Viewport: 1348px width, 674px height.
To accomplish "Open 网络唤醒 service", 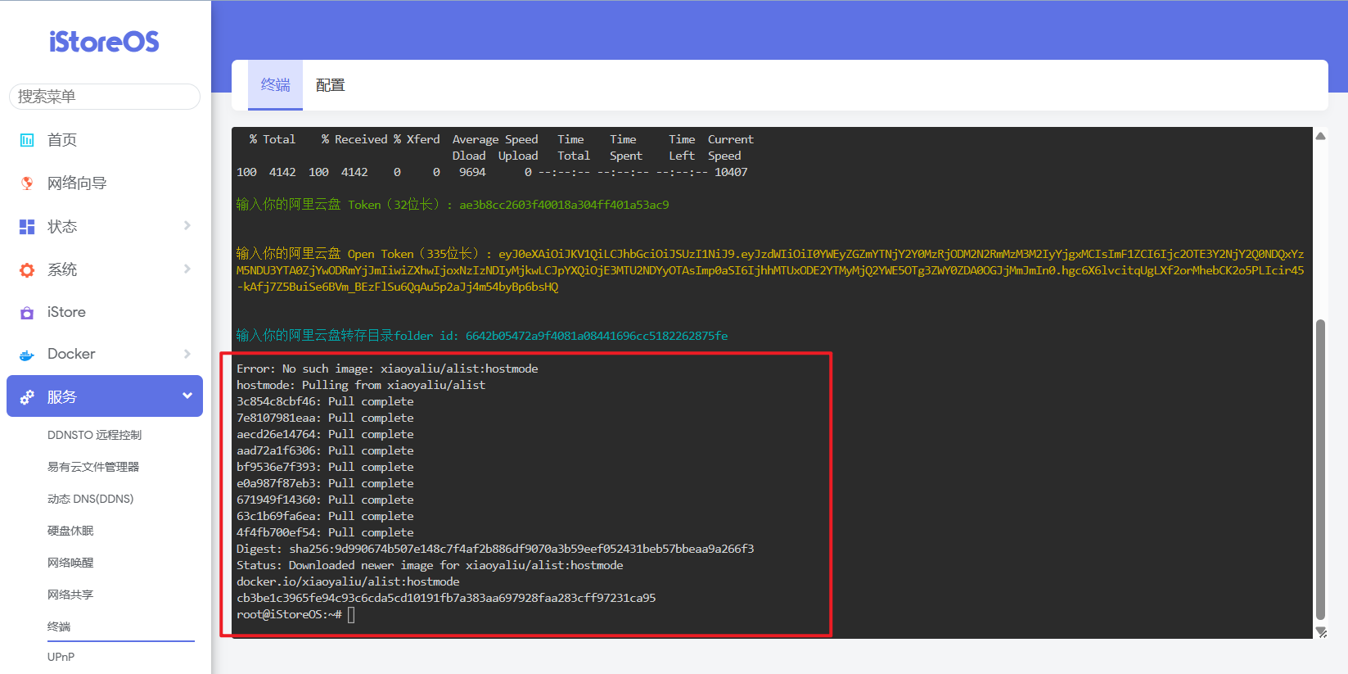I will [x=70, y=563].
